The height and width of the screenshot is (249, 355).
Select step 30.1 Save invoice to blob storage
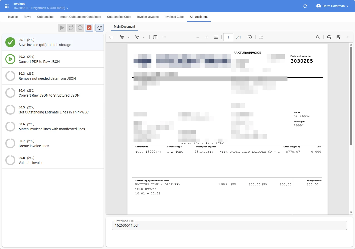(53, 42)
